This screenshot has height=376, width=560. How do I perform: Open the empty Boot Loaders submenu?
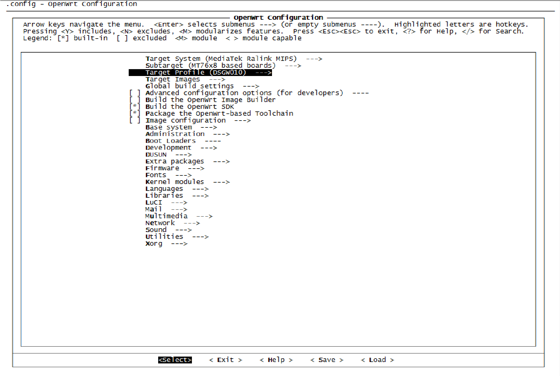click(183, 141)
